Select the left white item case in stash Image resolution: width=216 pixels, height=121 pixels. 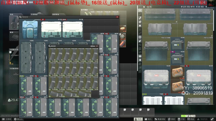(156, 79)
